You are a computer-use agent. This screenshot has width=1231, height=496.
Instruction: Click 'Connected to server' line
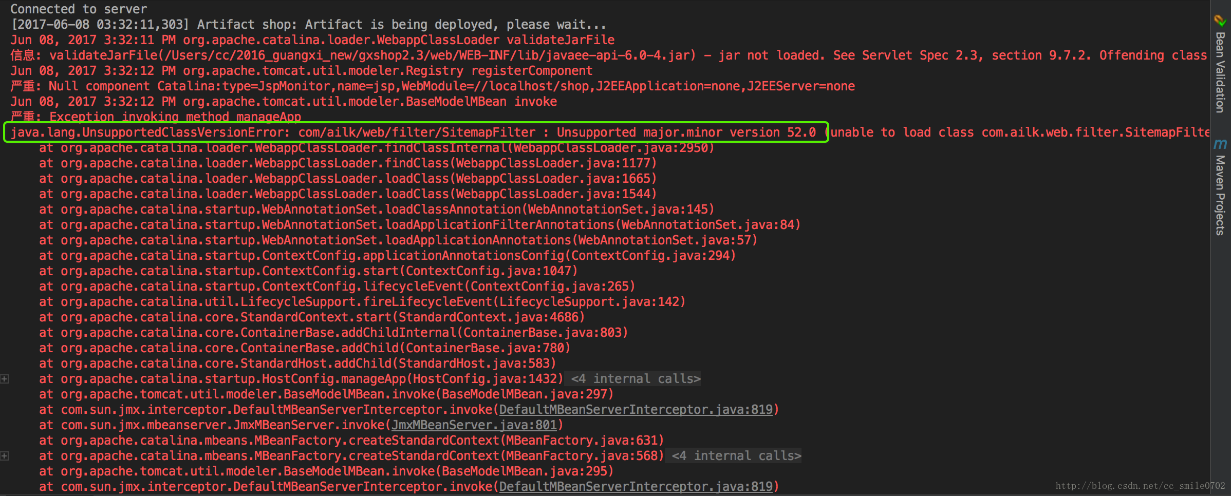[79, 9]
